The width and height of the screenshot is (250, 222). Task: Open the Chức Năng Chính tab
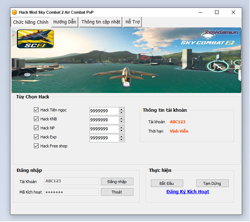click(31, 22)
